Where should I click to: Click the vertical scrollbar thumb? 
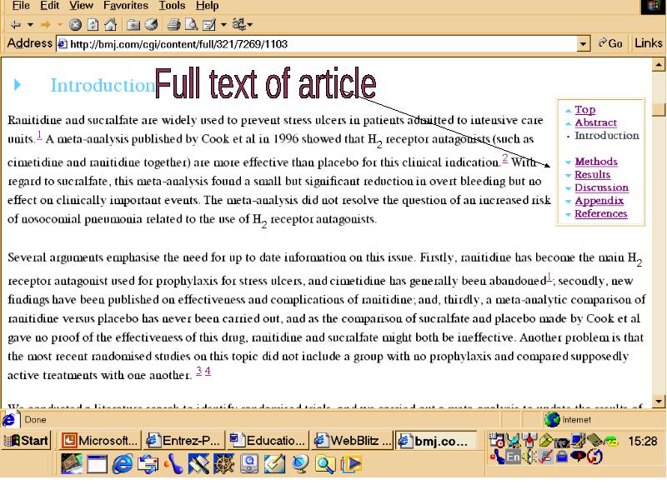(x=658, y=109)
